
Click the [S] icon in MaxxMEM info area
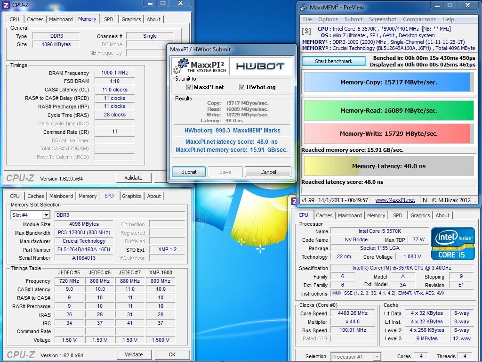[306, 31]
